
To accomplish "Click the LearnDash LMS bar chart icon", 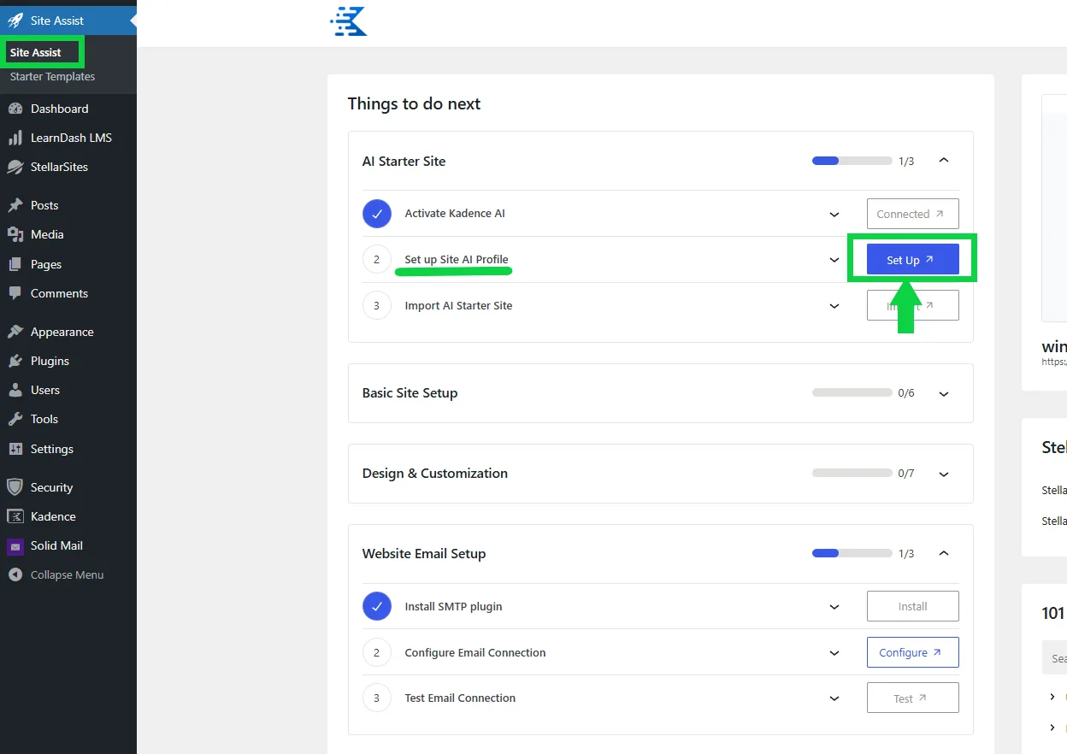I will [x=15, y=138].
